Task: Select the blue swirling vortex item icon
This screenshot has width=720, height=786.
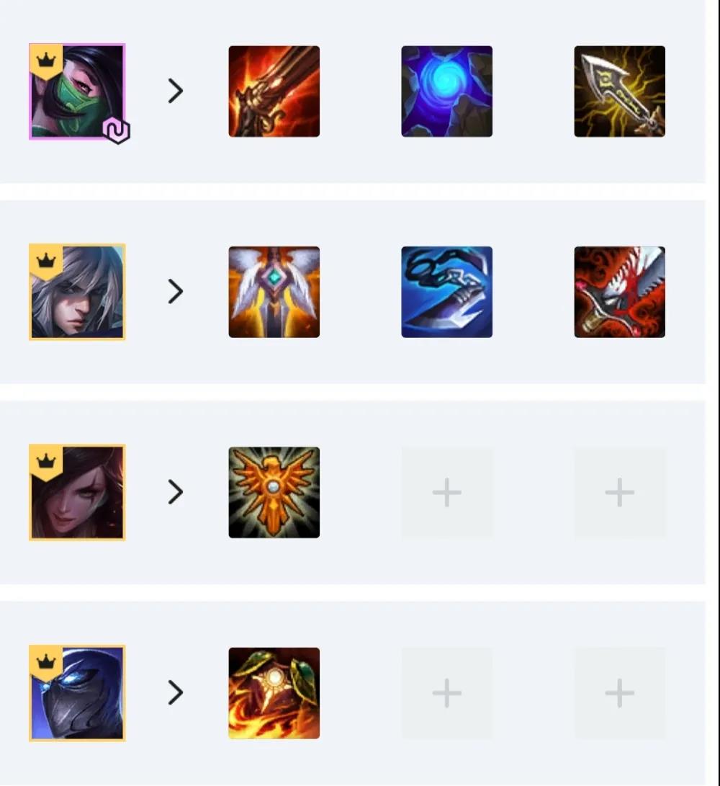Action: point(447,91)
